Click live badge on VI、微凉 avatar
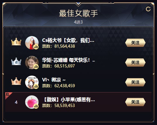 coord(36,86)
